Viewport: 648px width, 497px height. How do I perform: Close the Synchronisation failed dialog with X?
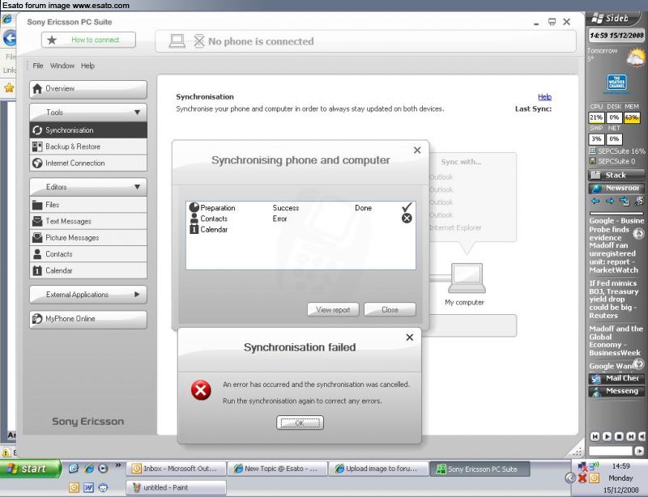click(x=410, y=338)
